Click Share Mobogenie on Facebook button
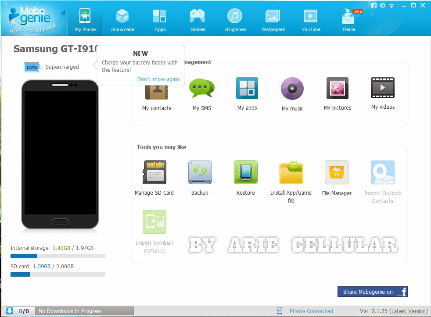This screenshot has width=431, height=317. (373, 292)
